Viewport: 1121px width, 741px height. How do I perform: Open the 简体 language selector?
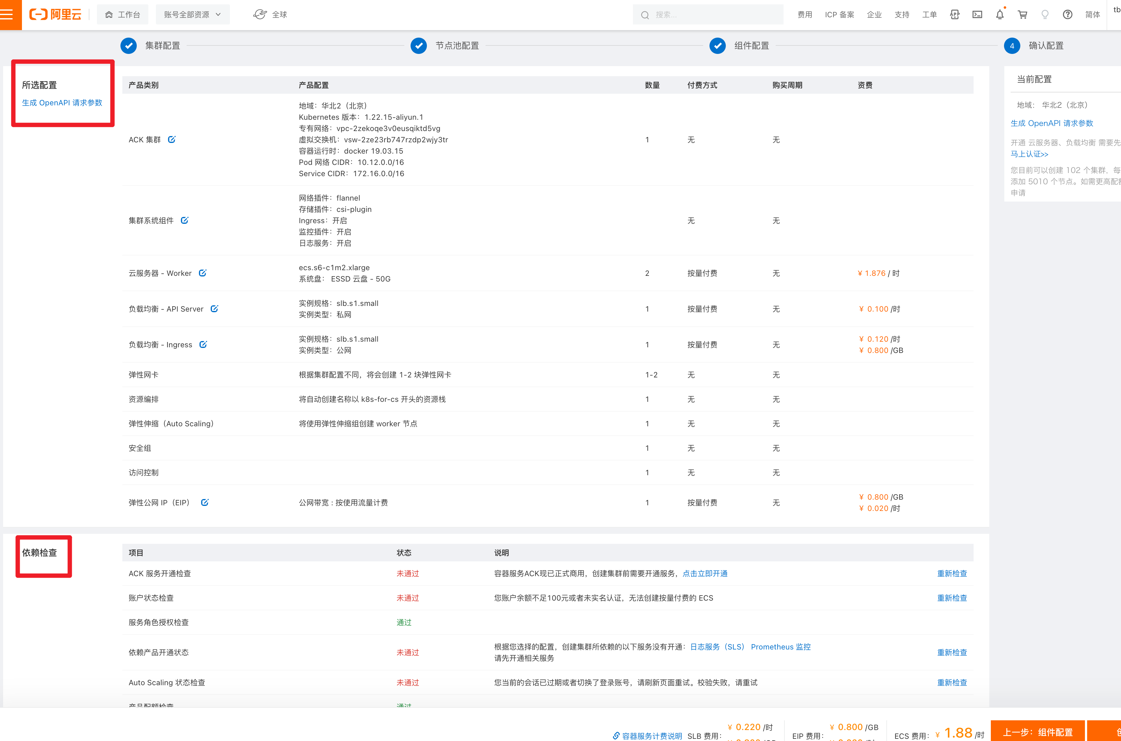(x=1092, y=15)
